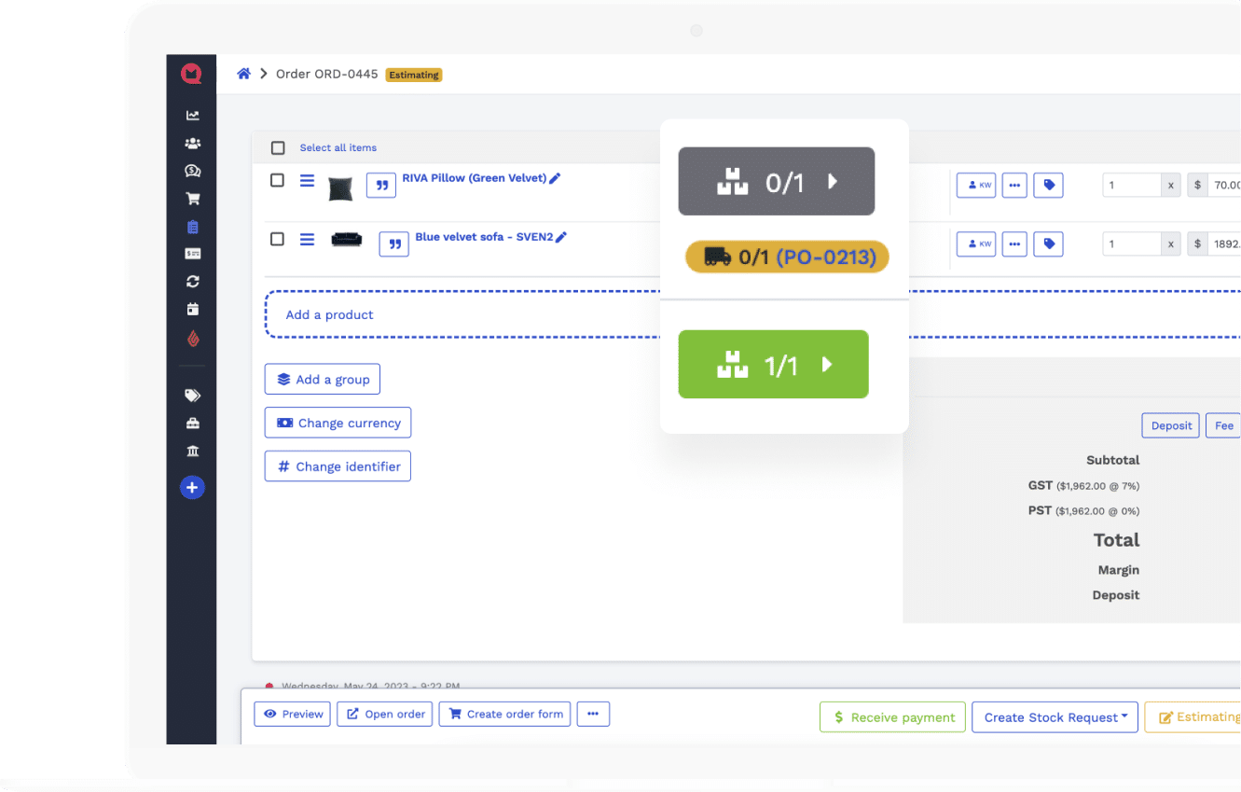The image size is (1241, 792).
Task: Open the red flame sidebar icon
Action: pos(192,339)
